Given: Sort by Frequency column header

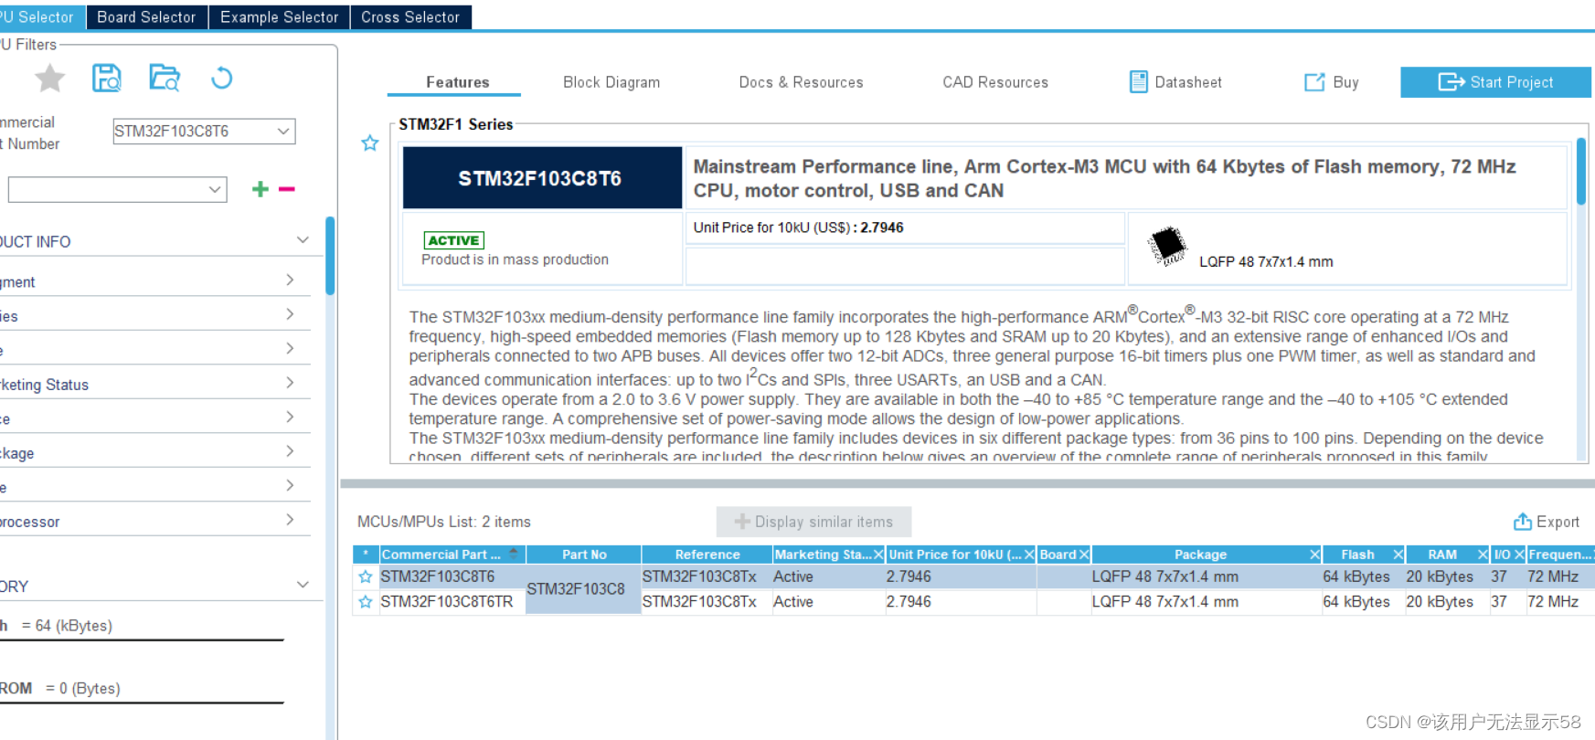Looking at the screenshot, I should 1560,555.
